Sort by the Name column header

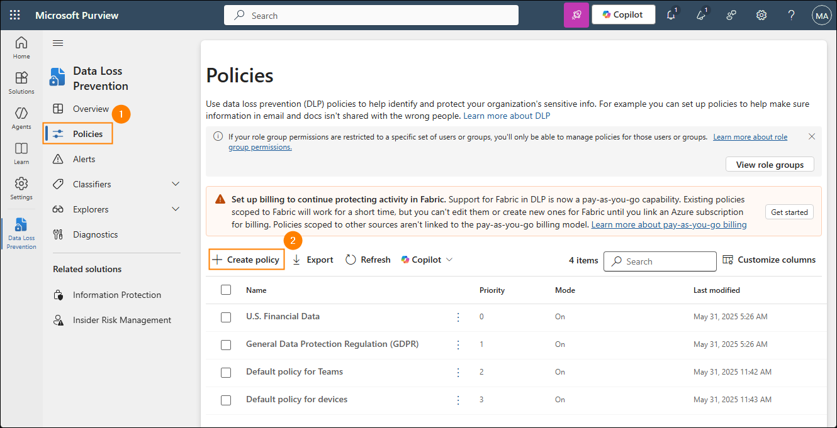[x=256, y=290]
